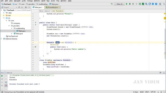Open the Project view dropdown arrow
Image resolution: width=166 pixels, height=93 pixels.
coord(16,7)
